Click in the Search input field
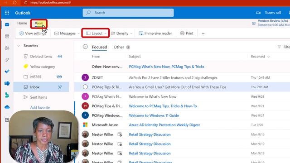 point(128,13)
